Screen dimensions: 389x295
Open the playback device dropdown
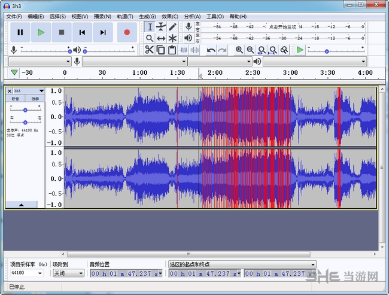(315, 61)
